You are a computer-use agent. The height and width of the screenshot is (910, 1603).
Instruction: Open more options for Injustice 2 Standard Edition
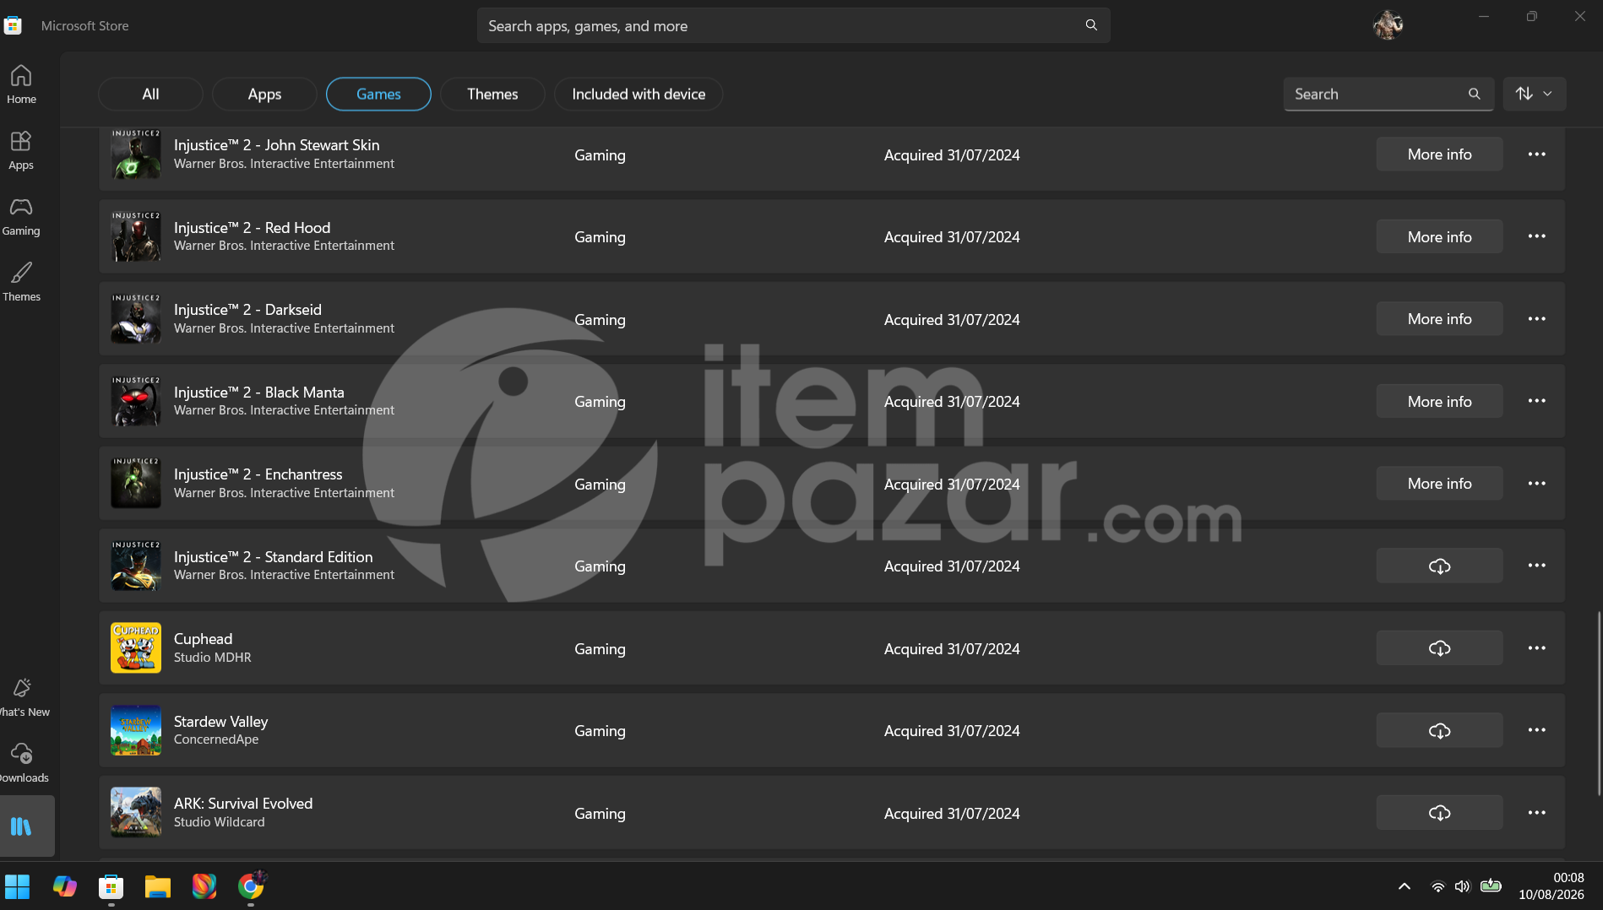(x=1536, y=566)
